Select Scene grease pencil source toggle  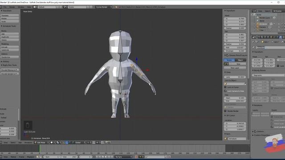click(x=229, y=60)
